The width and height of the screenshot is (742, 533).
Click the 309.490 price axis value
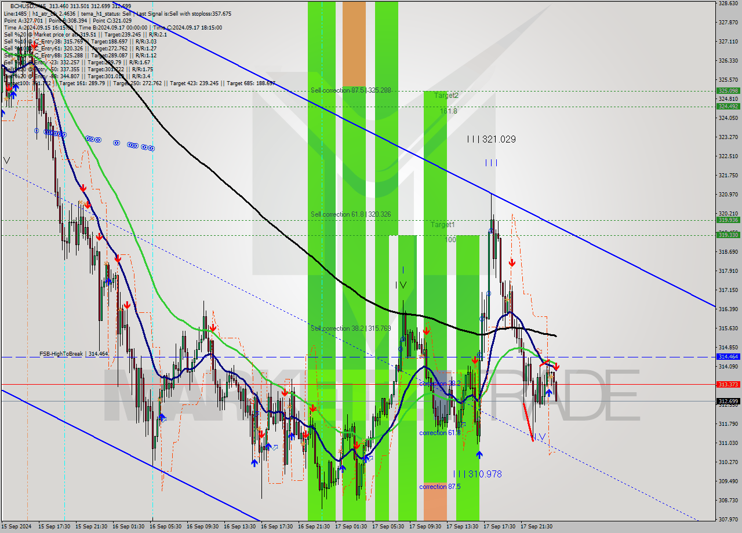tap(728, 481)
